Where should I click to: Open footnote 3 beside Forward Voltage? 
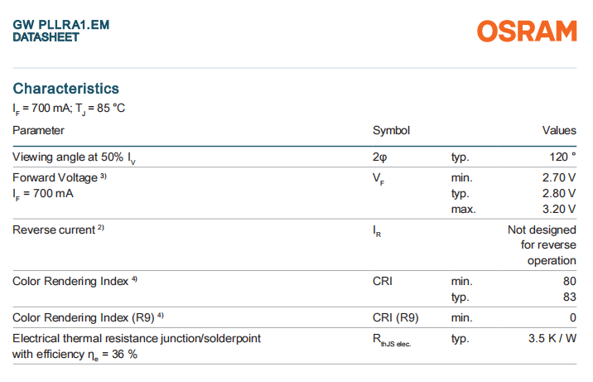104,176
